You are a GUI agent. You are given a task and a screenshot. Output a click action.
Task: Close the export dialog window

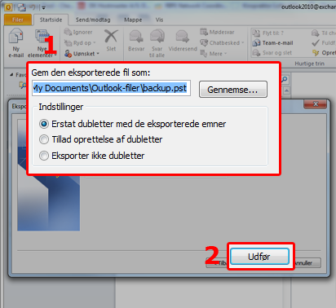[316, 103]
